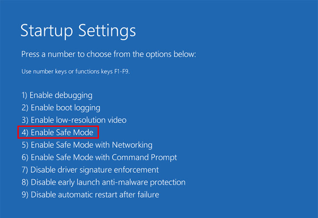Choose Disable driver signature enforcement
This screenshot has height=218, width=318.
tap(90, 170)
